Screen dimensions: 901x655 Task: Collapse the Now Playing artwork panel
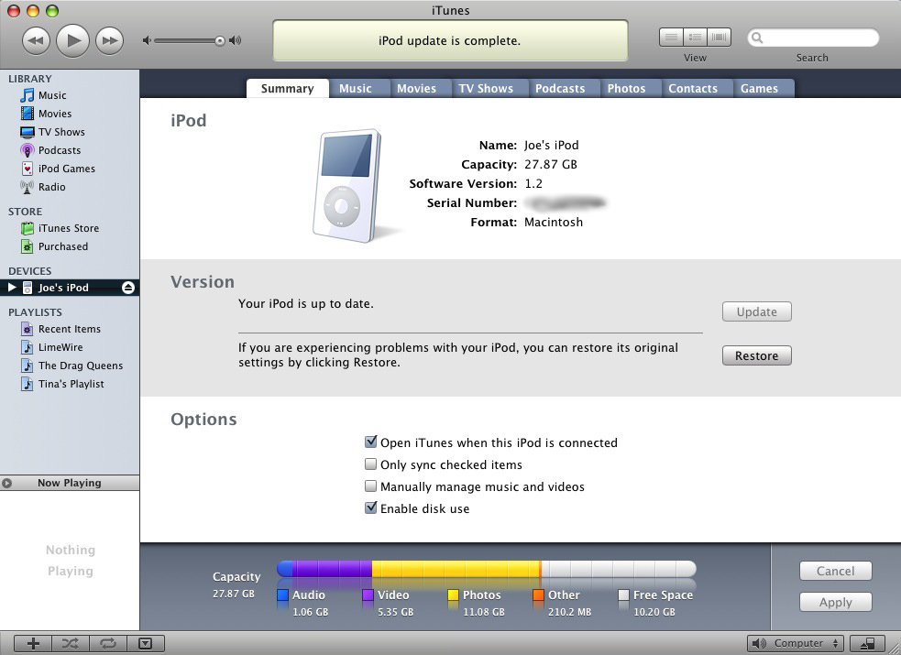point(7,483)
